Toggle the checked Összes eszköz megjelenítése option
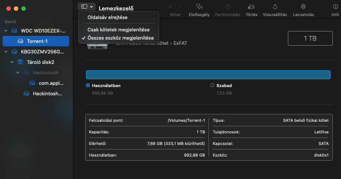 [x=120, y=38]
